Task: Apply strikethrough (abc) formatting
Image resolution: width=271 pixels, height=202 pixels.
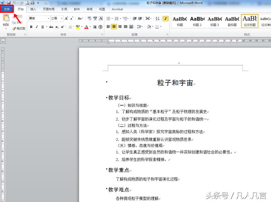Action: point(51,27)
